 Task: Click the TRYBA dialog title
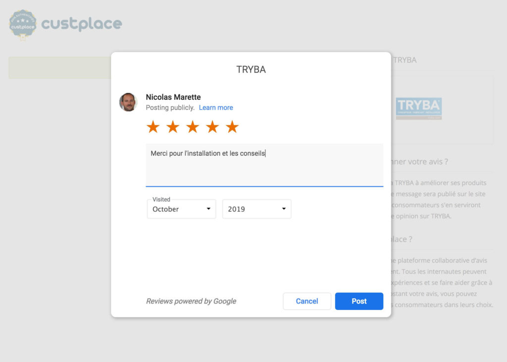(x=251, y=69)
